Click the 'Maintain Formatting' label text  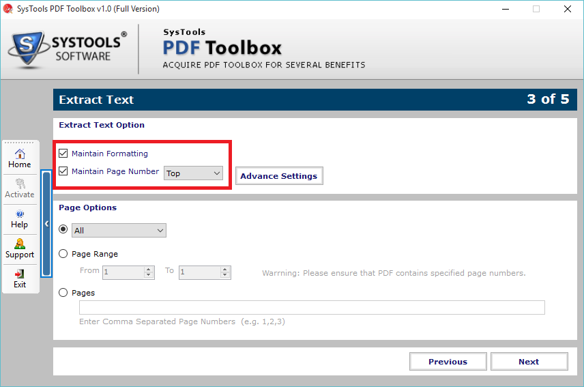110,154
